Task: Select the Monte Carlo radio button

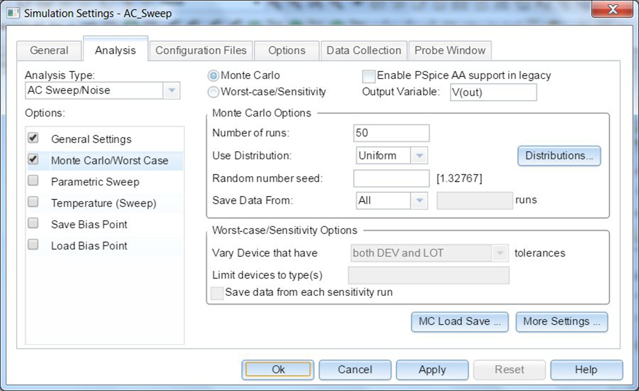Action: pos(214,75)
